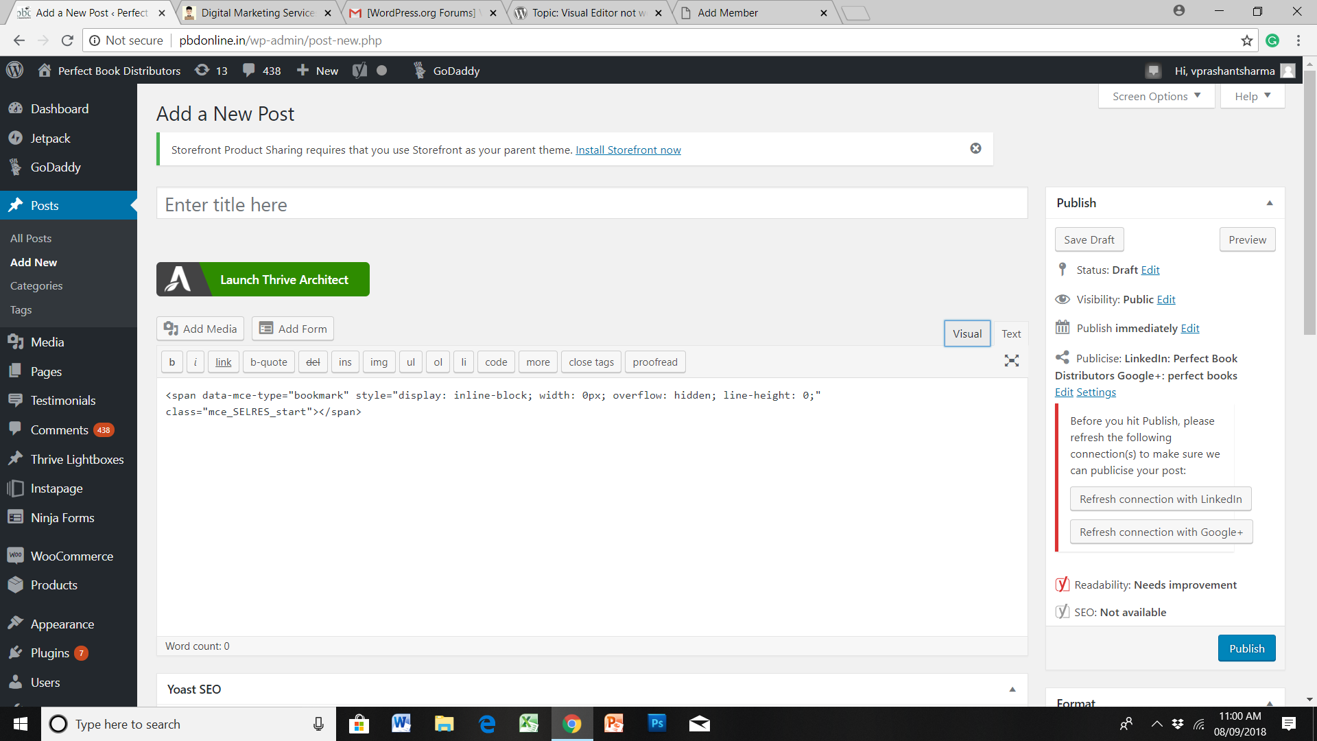Screen dimensions: 1317x741
Task: Click the Add Media button
Action: click(x=201, y=329)
